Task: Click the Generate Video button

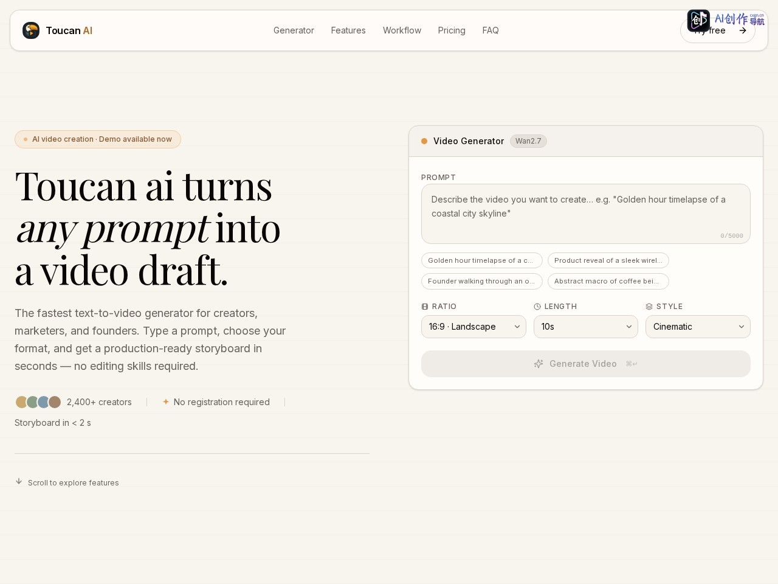Action: point(586,364)
